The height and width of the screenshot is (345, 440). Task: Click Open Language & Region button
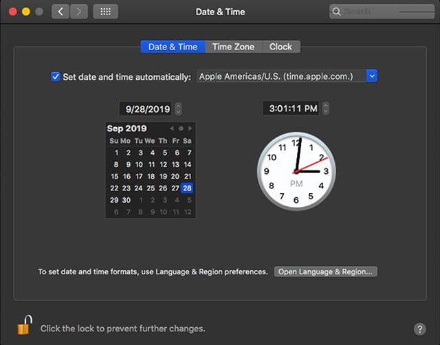[326, 271]
